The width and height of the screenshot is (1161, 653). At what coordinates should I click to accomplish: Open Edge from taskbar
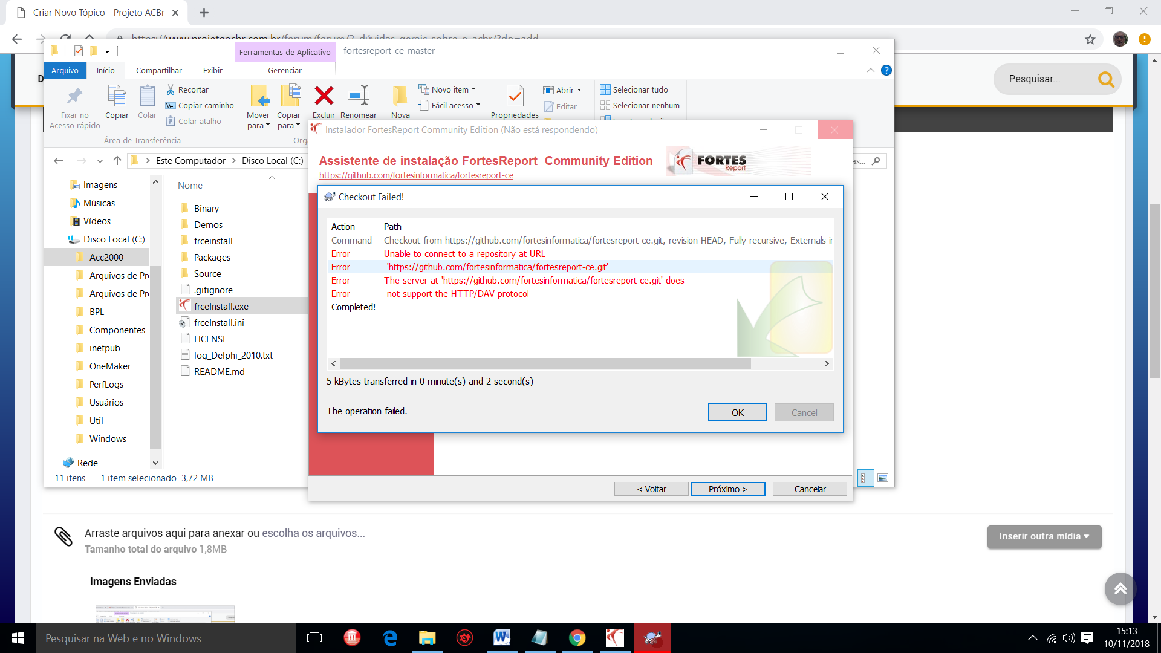pyautogui.click(x=390, y=638)
